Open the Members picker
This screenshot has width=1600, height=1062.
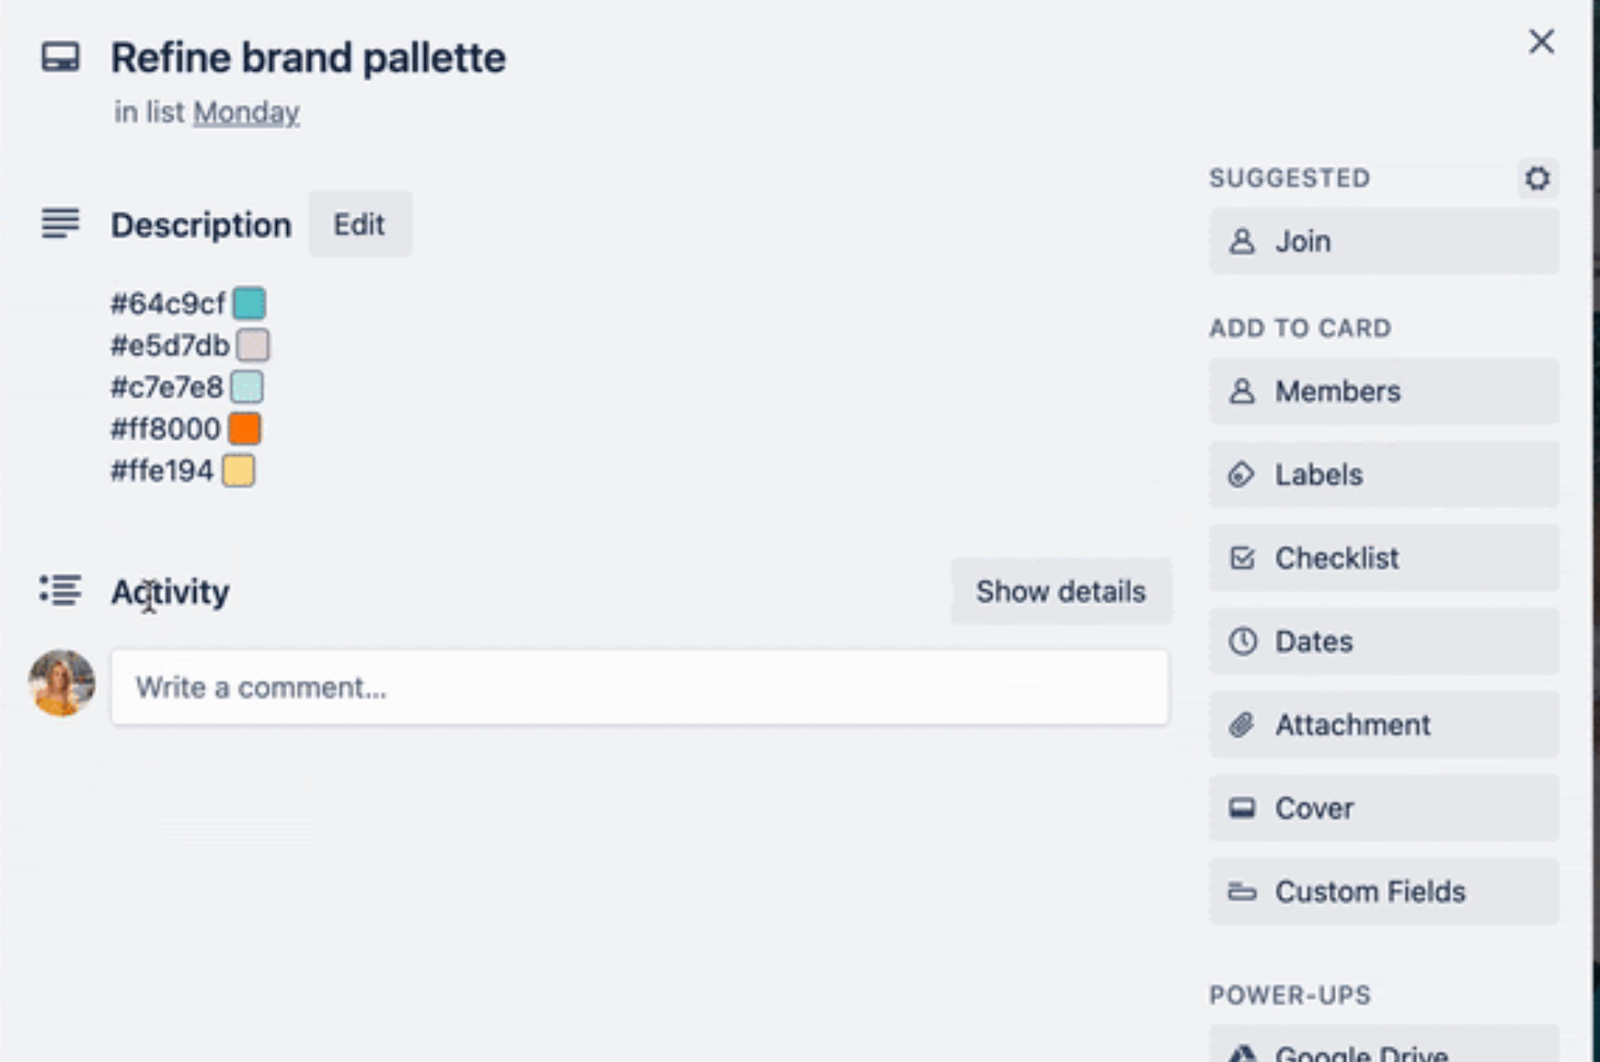pyautogui.click(x=1384, y=392)
